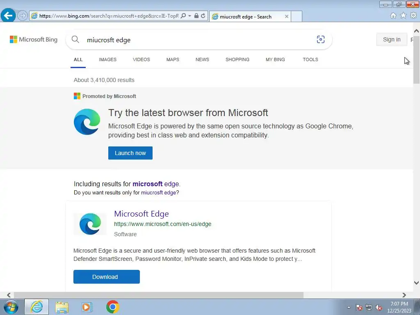
Task: Click the Microsoft Bing logo
Action: tap(34, 39)
